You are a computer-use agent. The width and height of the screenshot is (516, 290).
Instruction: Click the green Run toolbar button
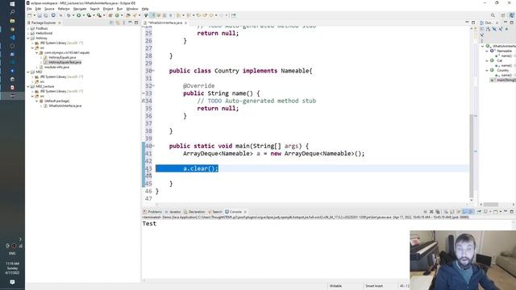click(79, 15)
